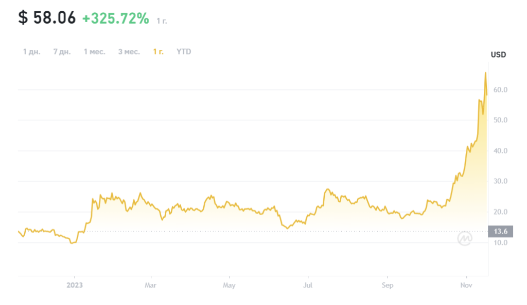Click the Sep marker on time axis
The image size is (527, 305).
tap(388, 285)
